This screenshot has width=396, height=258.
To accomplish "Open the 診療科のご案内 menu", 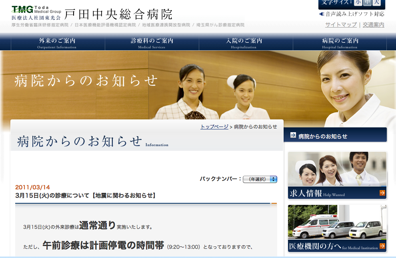I will (x=152, y=43).
